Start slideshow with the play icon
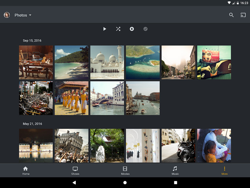 click(105, 29)
